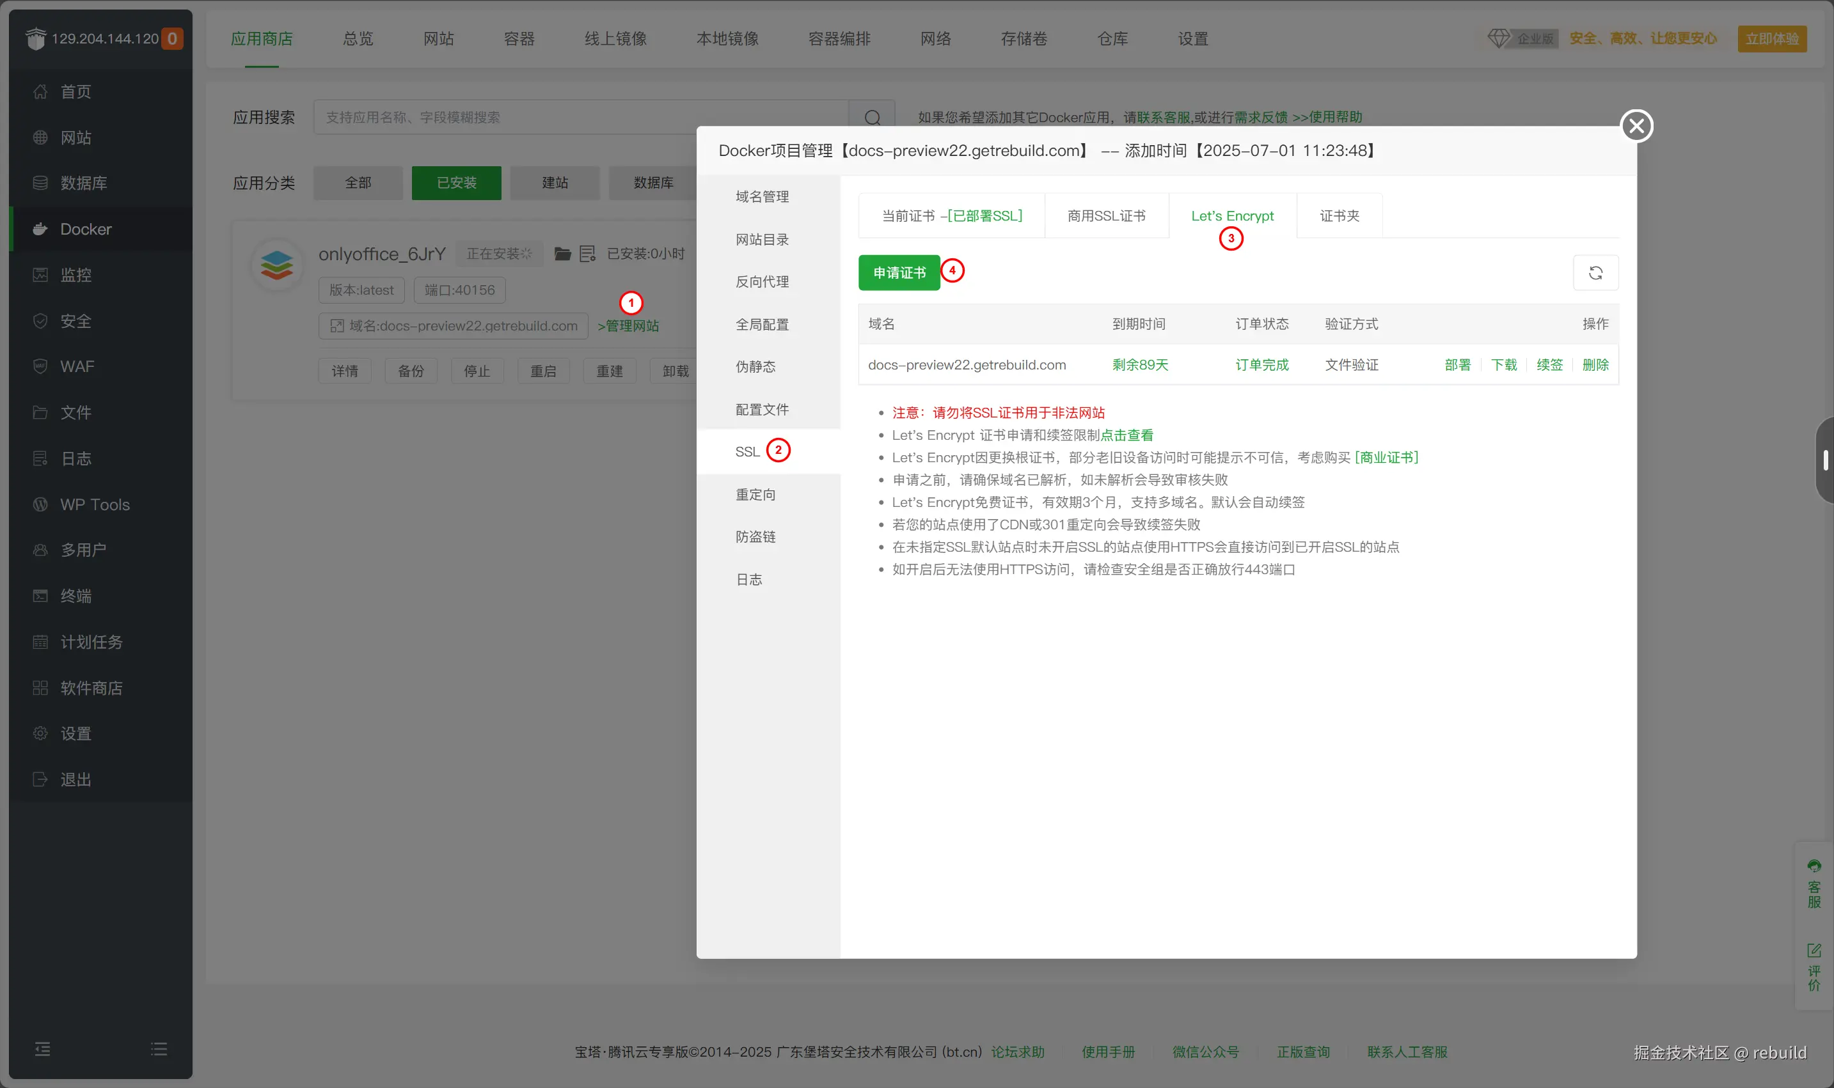Open the onlyoffice folder icon
Image resolution: width=1834 pixels, height=1088 pixels.
[x=563, y=254]
